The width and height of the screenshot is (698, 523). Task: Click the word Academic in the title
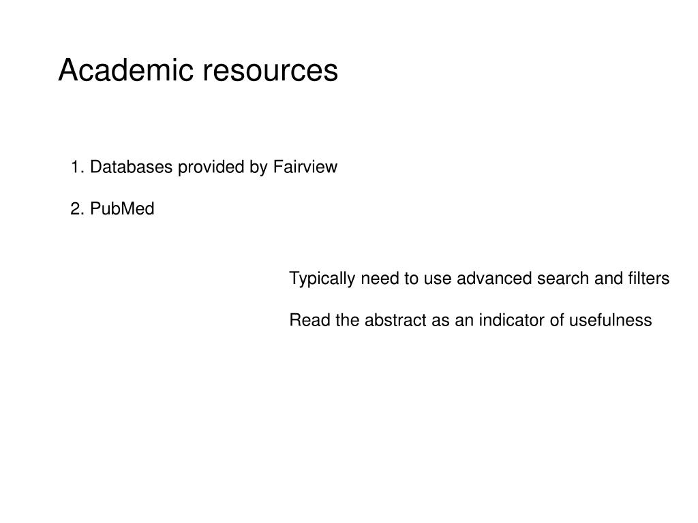tap(125, 70)
